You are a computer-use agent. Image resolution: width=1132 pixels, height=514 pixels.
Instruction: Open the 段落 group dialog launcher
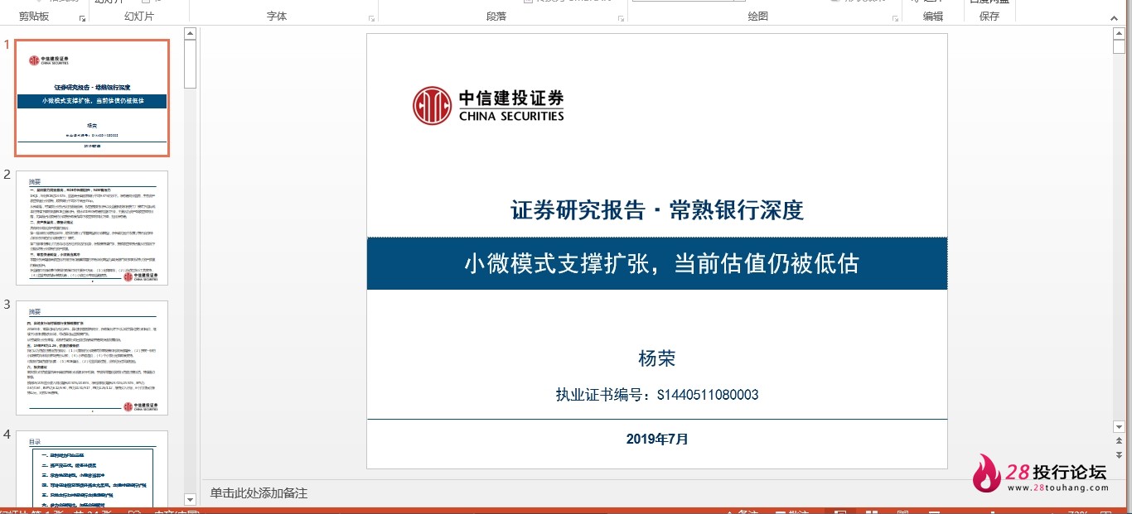point(622,18)
